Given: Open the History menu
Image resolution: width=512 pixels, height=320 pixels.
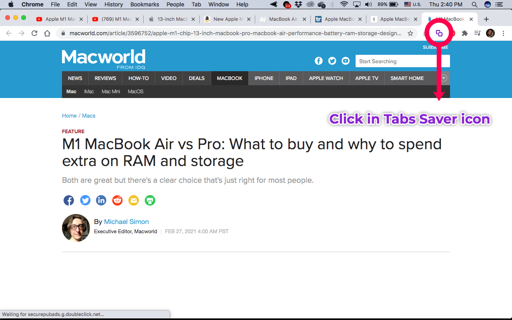Looking at the screenshot, I should coord(114,4).
